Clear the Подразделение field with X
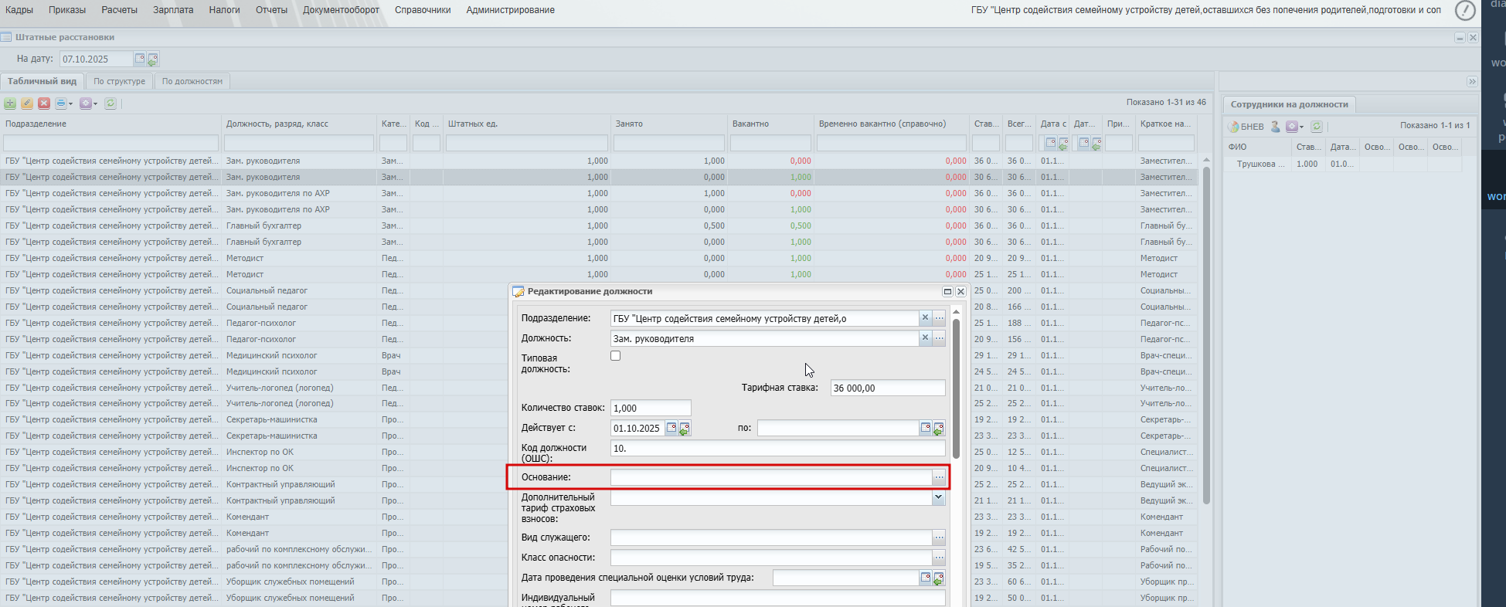Screen dimensions: 1506x607 click(x=925, y=318)
